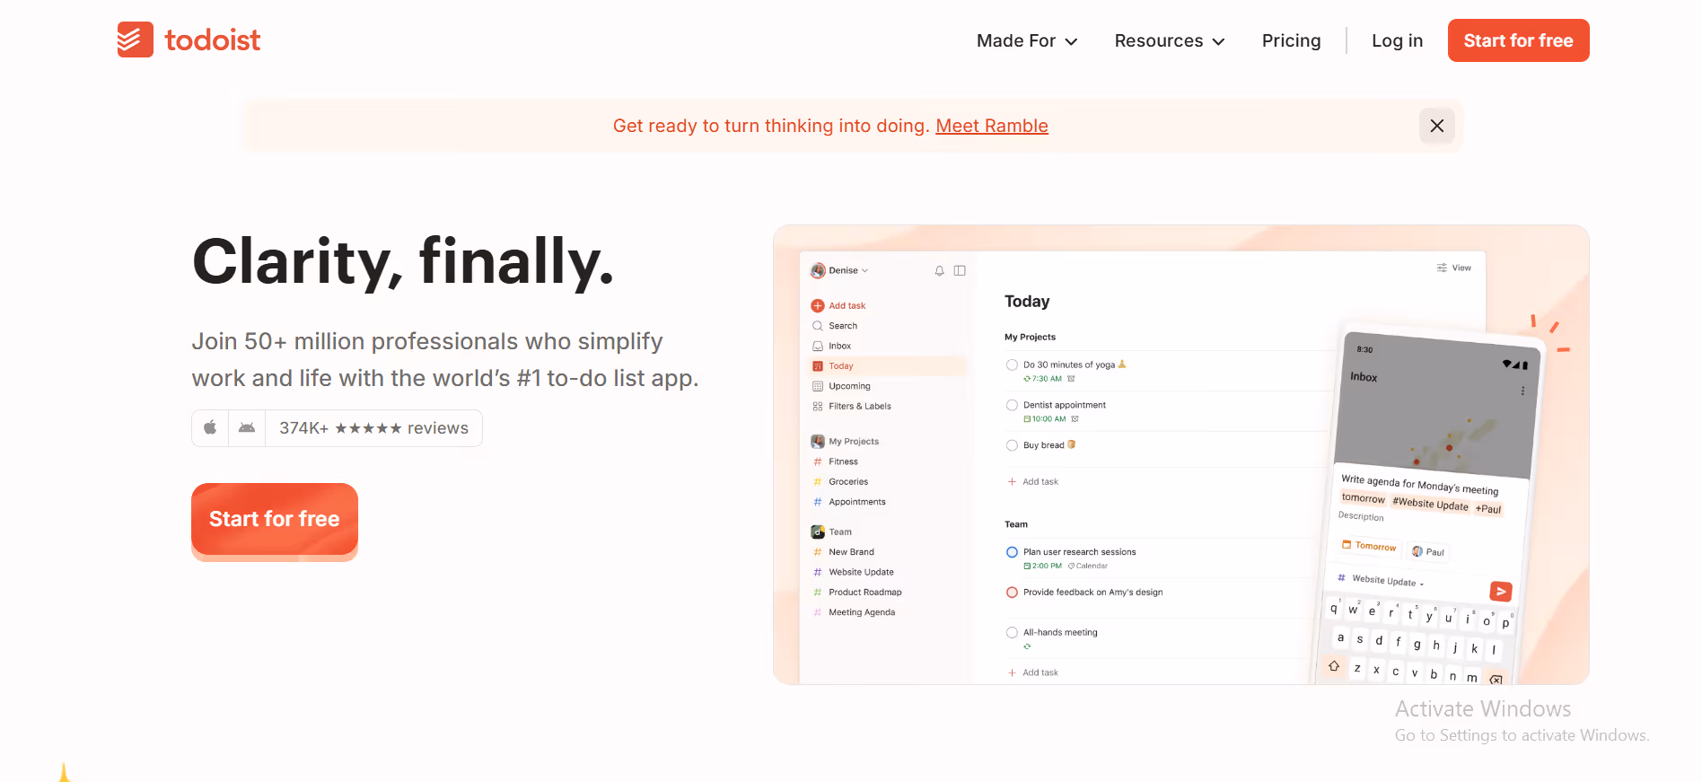Expand the Resources dropdown menu
The height and width of the screenshot is (782, 1702).
click(1170, 40)
